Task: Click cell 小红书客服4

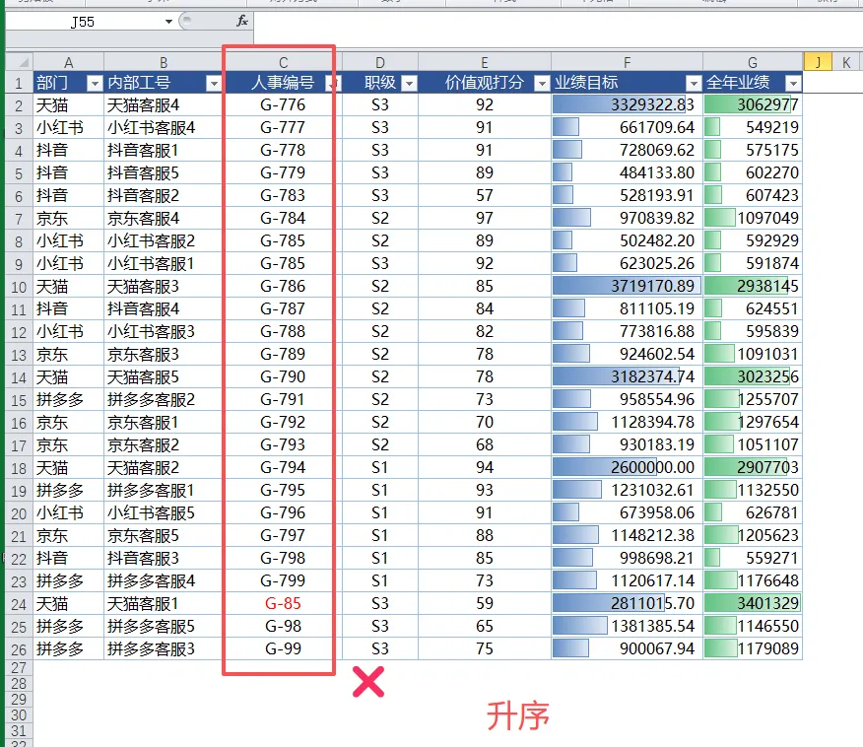Action: (x=163, y=128)
